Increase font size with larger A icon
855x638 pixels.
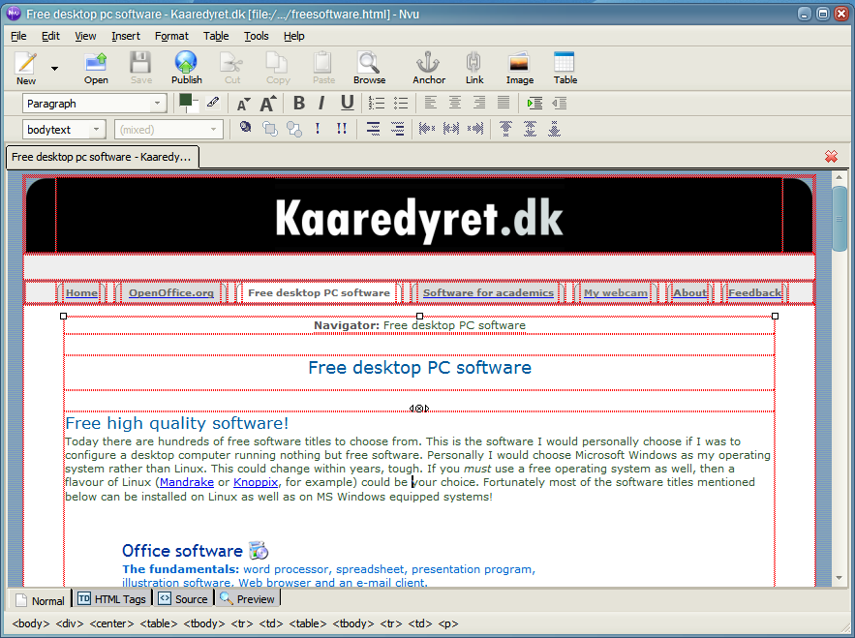[268, 103]
